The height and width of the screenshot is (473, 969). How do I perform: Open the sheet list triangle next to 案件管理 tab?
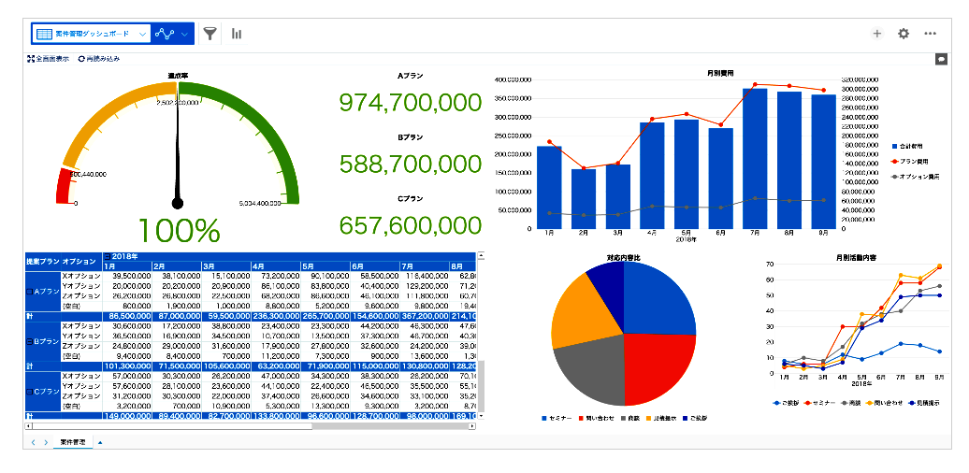tap(100, 442)
